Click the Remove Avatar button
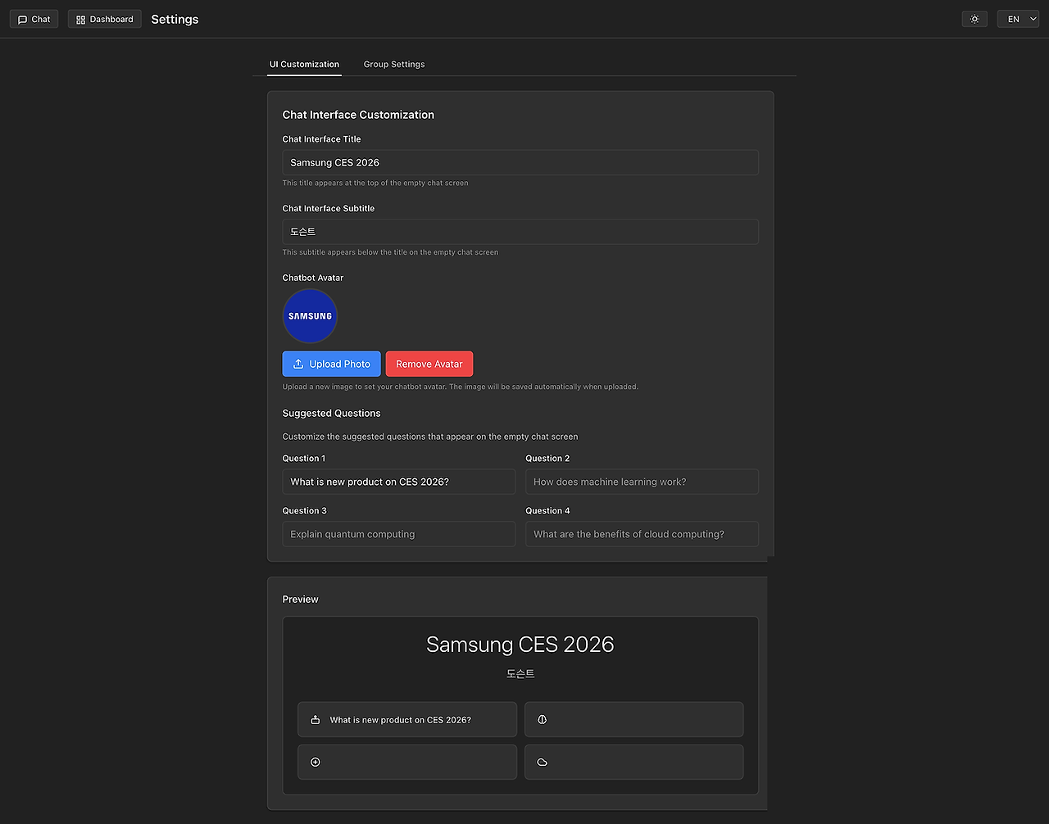The image size is (1049, 824). click(x=429, y=364)
